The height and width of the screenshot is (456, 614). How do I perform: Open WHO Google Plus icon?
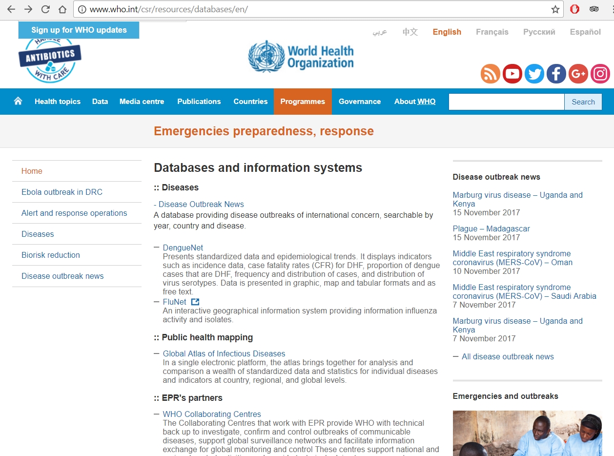click(578, 74)
